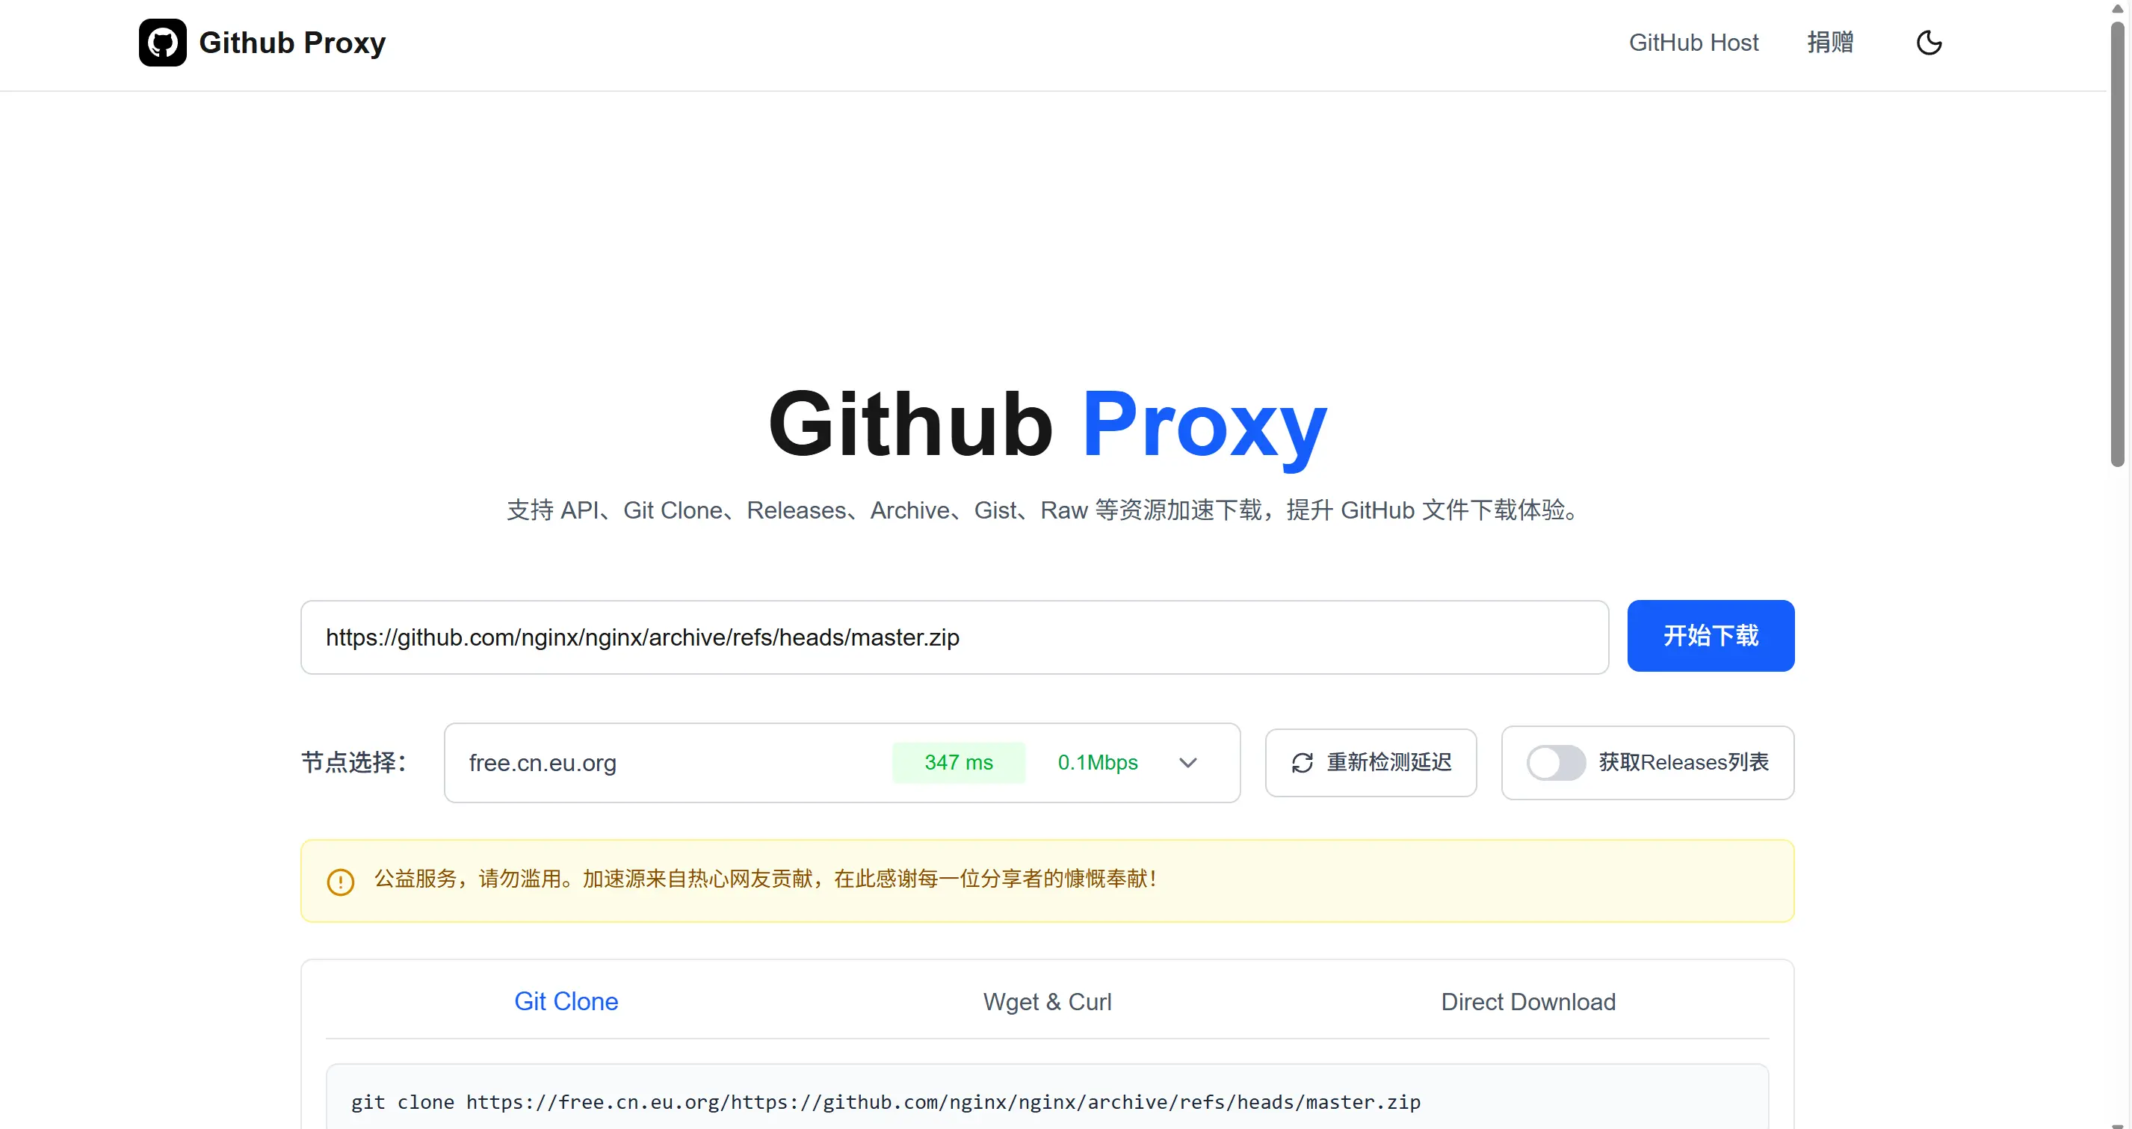Click the page vertical scrollbar thumb
This screenshot has width=2132, height=1129.
2117,244
